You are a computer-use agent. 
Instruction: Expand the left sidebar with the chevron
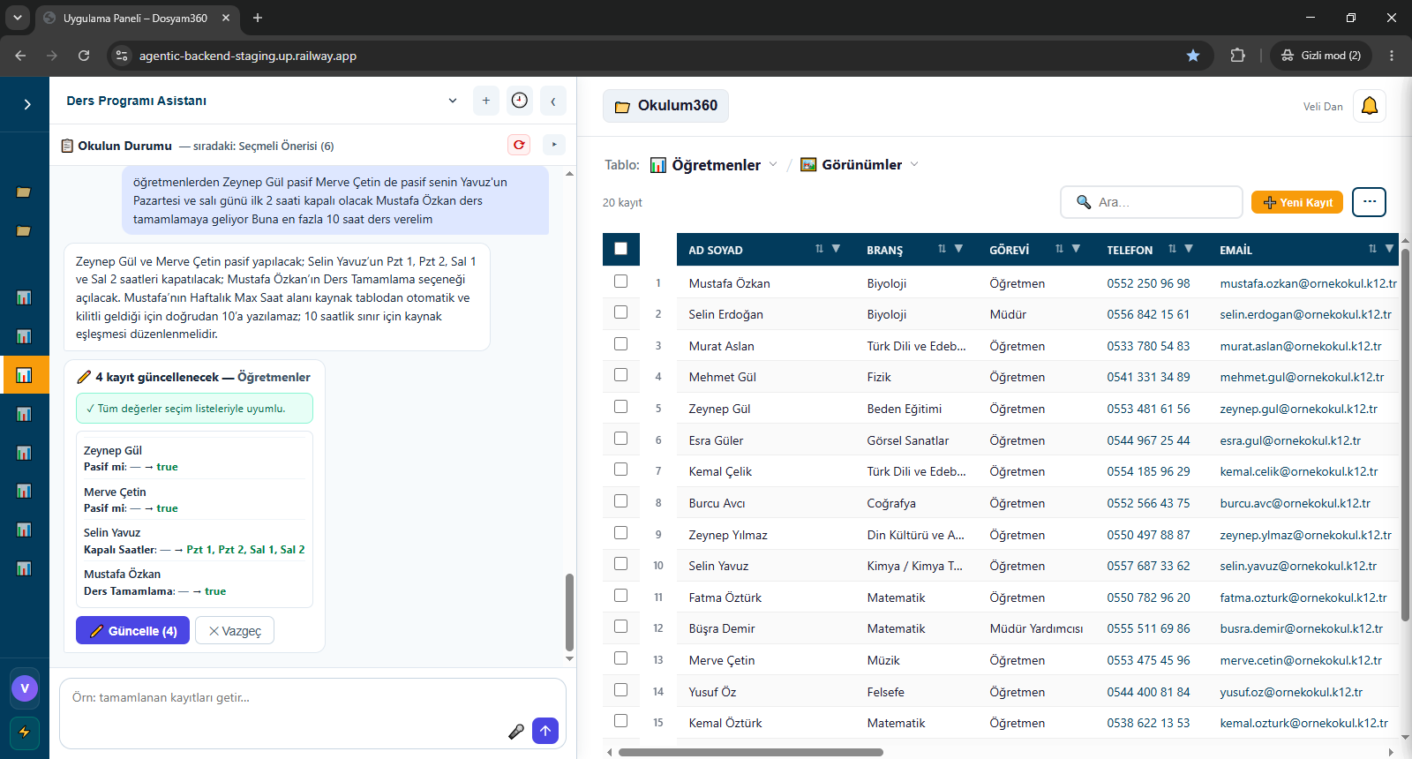click(x=26, y=104)
